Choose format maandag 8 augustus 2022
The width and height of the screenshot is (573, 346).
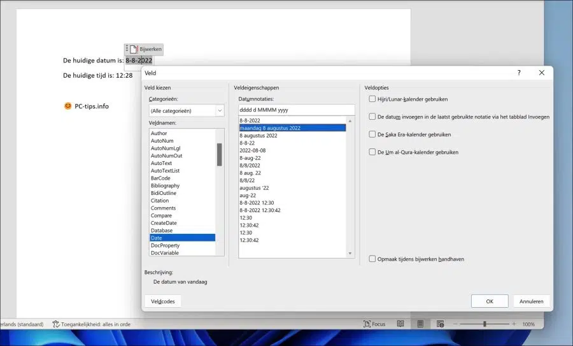[292, 128]
